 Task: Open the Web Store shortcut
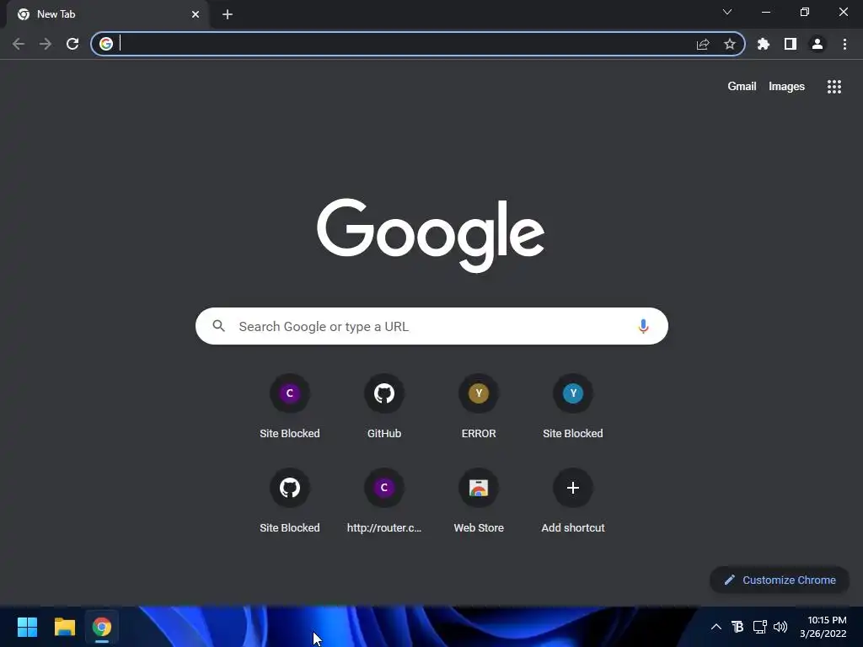tap(479, 500)
